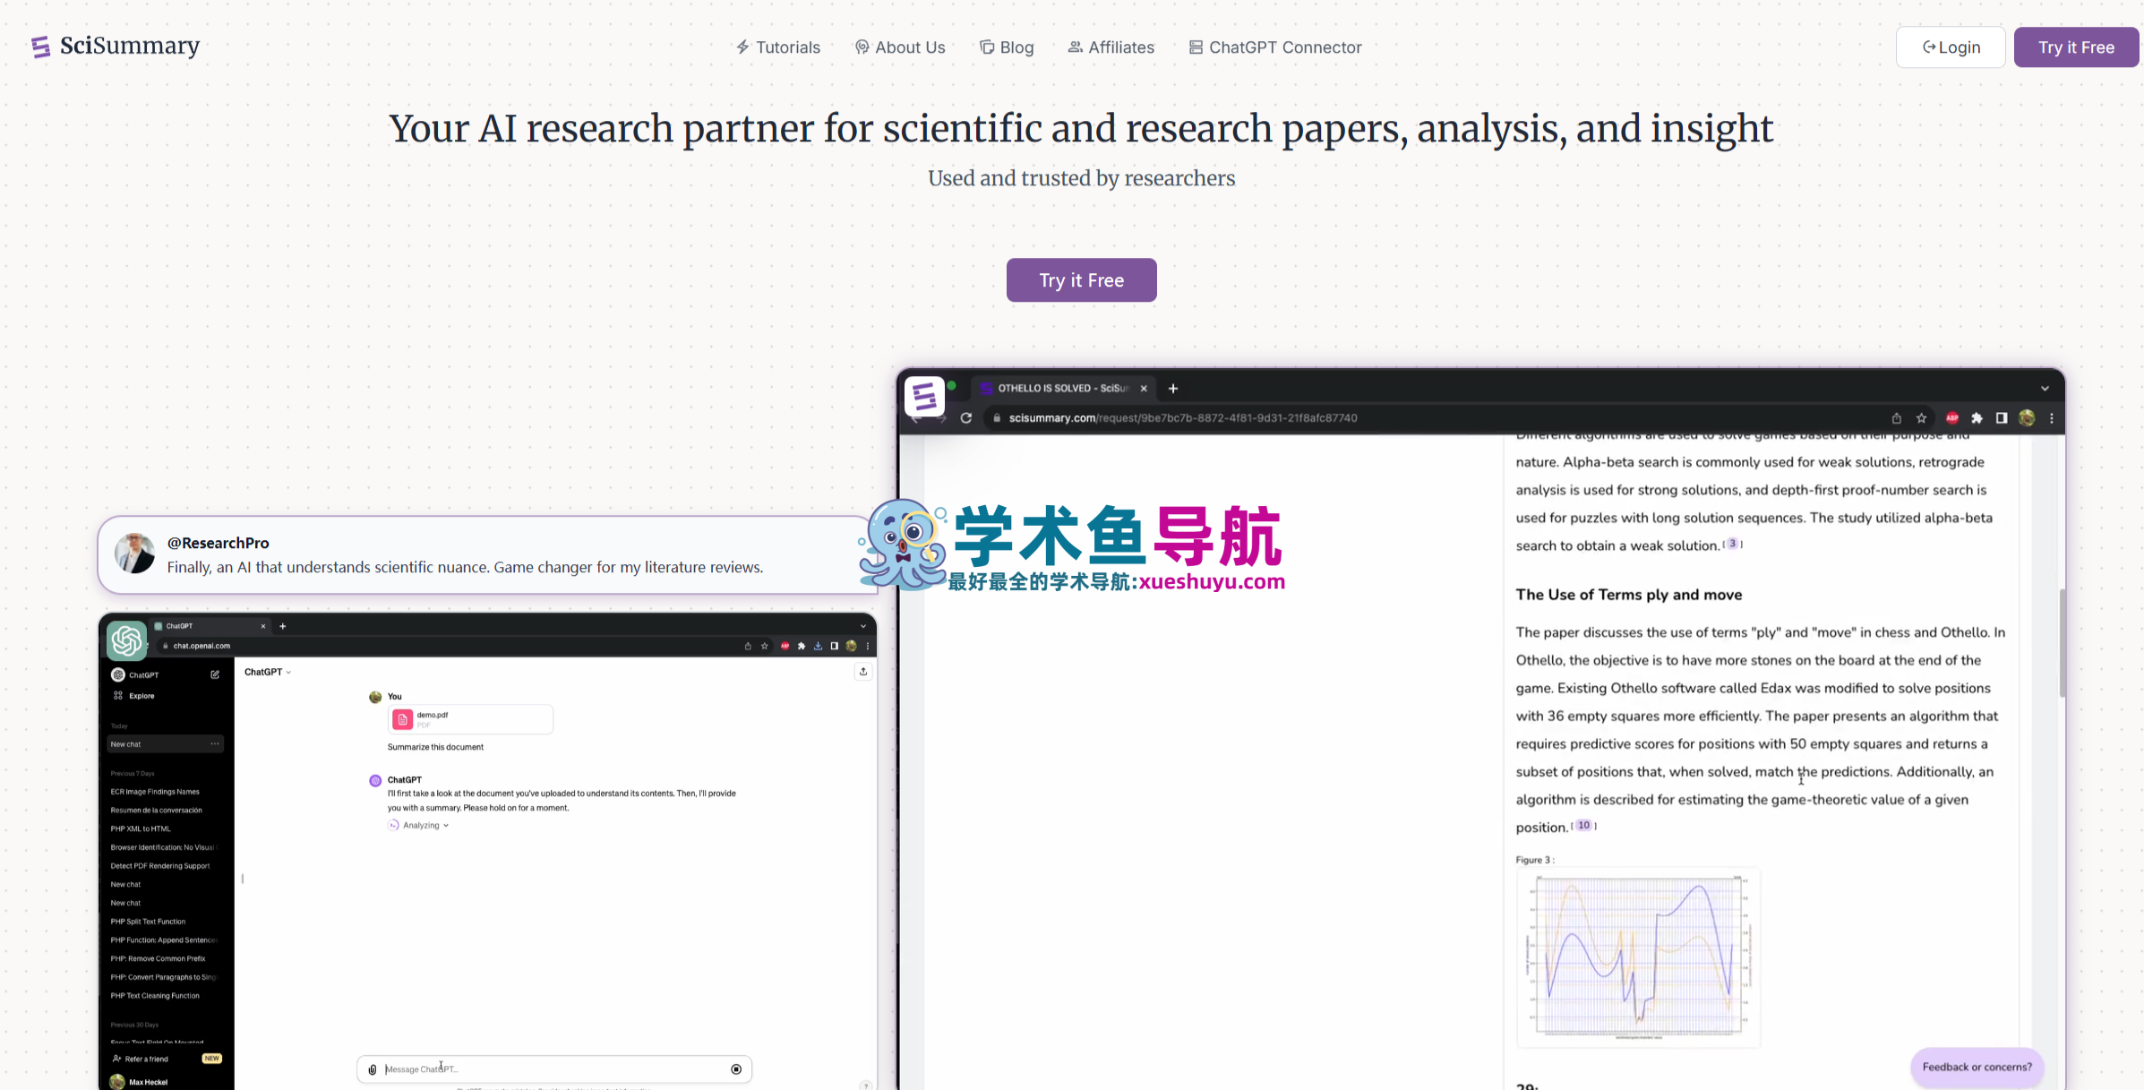Open the ChatGPT Connector page

click(1274, 47)
